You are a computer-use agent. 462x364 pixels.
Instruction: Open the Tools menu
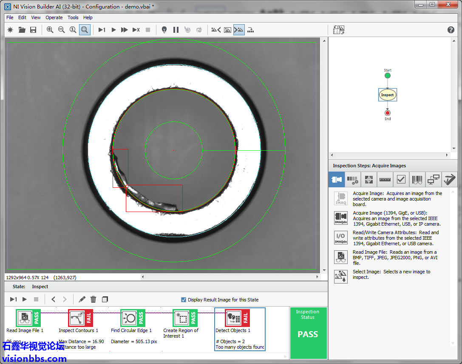pos(73,17)
